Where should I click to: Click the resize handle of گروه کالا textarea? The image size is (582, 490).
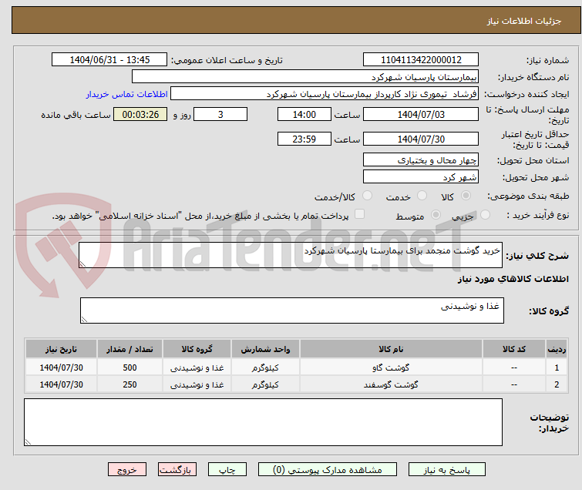tap(85, 320)
